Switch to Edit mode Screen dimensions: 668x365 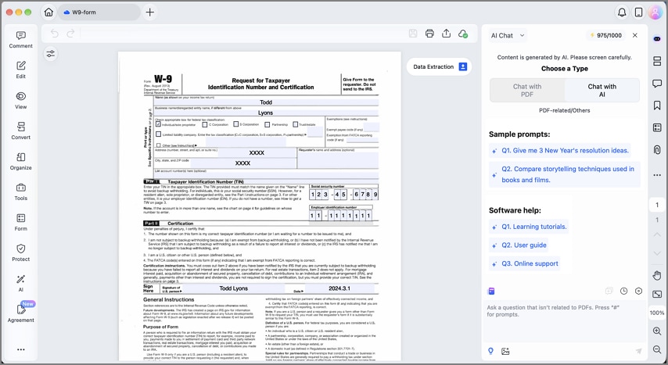20,70
